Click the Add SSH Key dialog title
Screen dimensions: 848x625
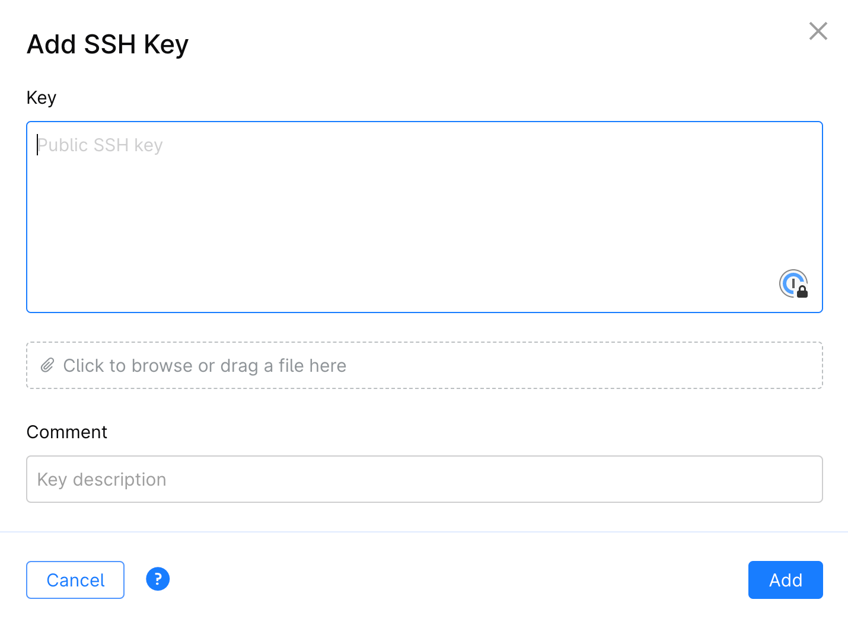[107, 43]
